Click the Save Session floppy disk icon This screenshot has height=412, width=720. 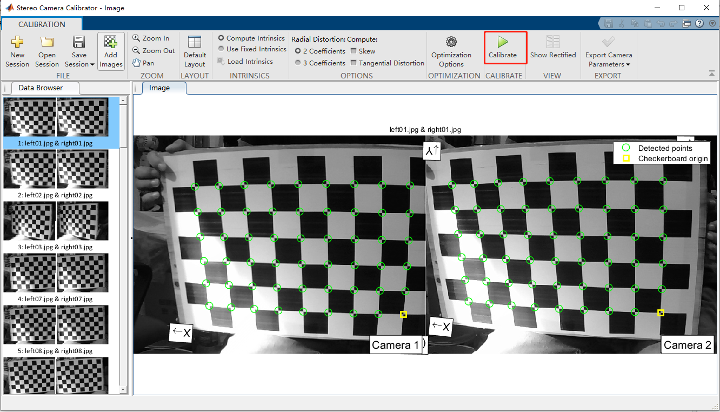(79, 42)
